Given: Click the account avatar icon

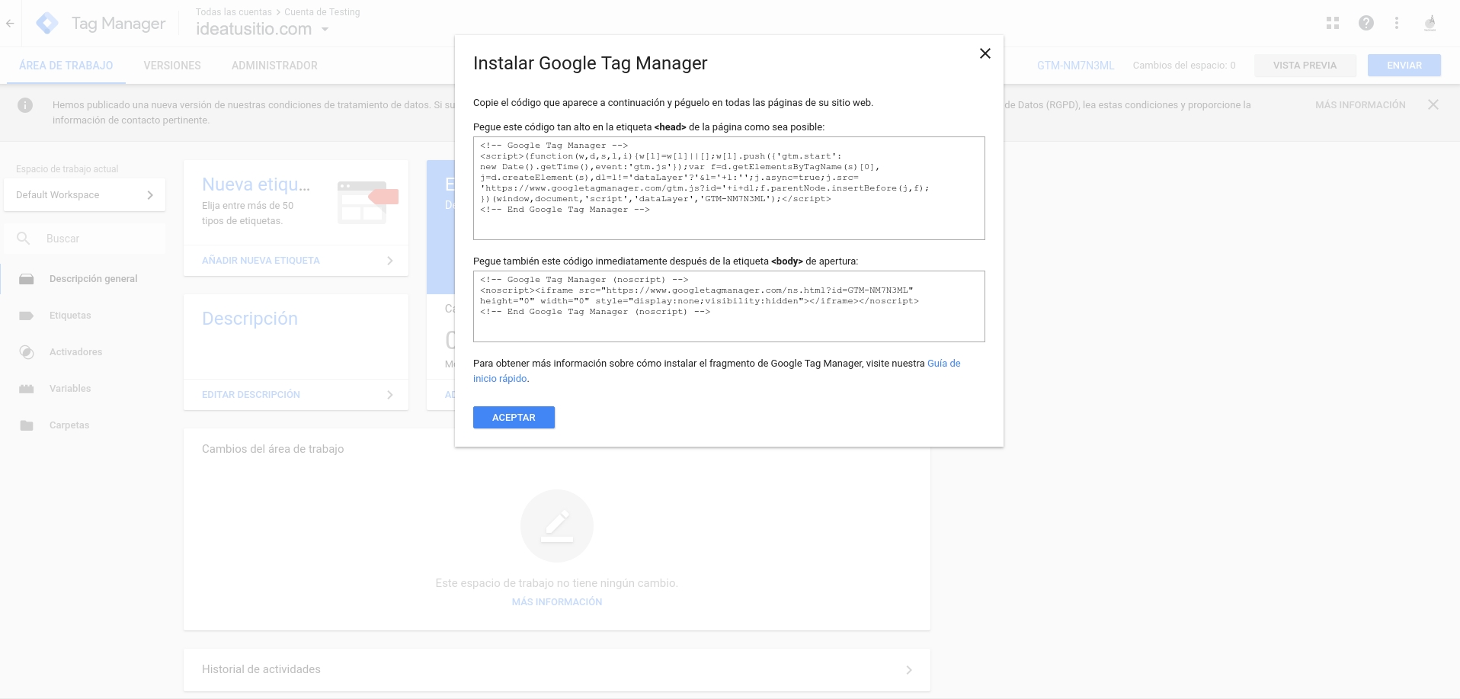Looking at the screenshot, I should [1430, 24].
